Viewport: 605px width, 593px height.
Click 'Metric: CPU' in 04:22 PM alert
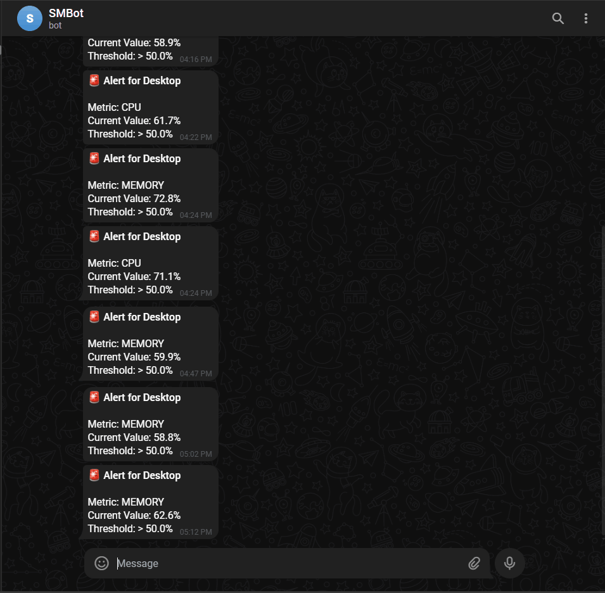[x=114, y=107]
